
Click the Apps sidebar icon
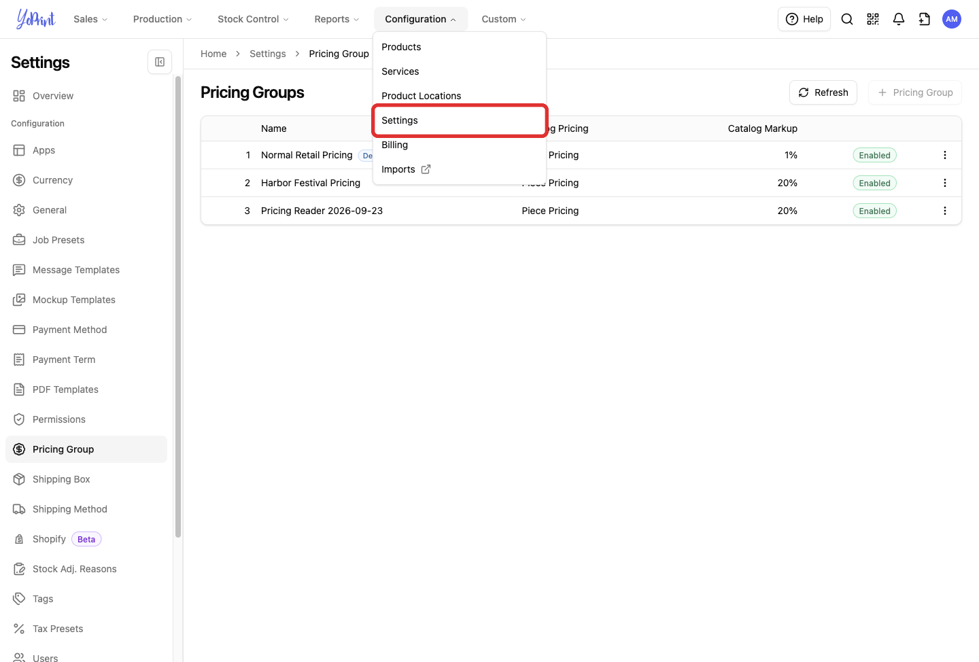pyautogui.click(x=19, y=150)
